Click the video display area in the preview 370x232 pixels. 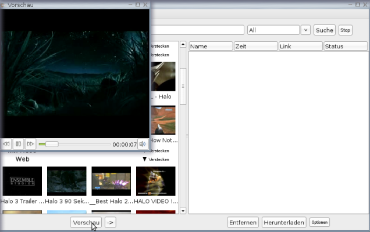(75, 74)
